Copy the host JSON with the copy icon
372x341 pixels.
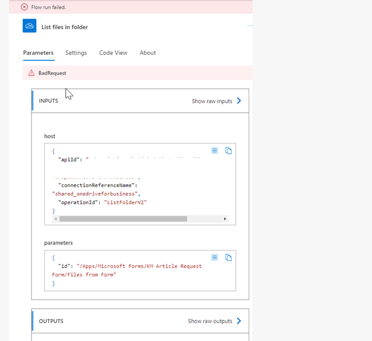[x=228, y=151]
